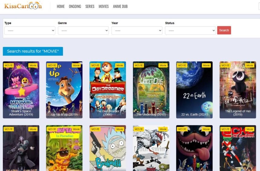Open the ANIME DUB section
This screenshot has height=171, width=260.
[120, 6]
